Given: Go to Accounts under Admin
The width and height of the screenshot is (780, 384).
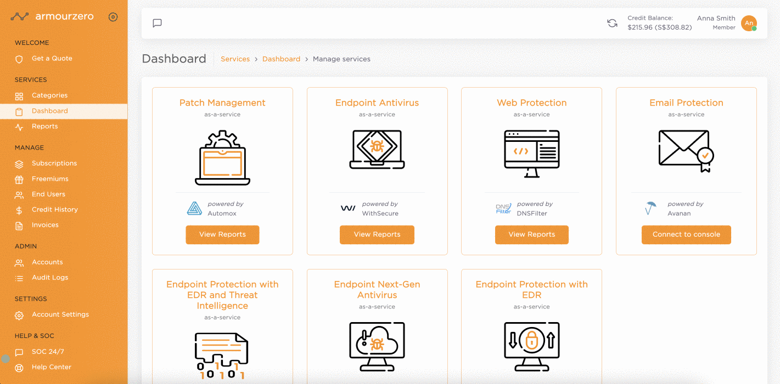Looking at the screenshot, I should (x=47, y=262).
